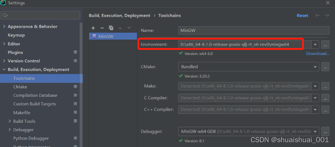This screenshot has height=147, width=335.
Task: Click project-level icon beside Compilation Database
Action: (75, 95)
